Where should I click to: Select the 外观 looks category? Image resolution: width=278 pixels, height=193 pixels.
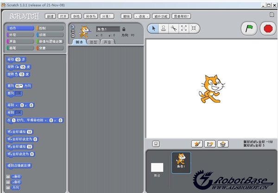coord(20,35)
